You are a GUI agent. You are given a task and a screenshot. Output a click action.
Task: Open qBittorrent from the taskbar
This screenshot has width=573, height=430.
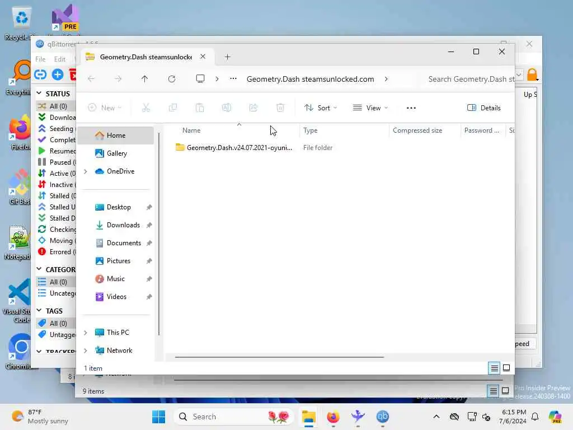tap(383, 417)
